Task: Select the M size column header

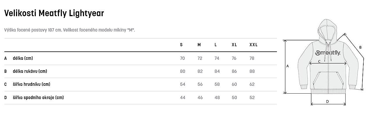Action: [199, 45]
